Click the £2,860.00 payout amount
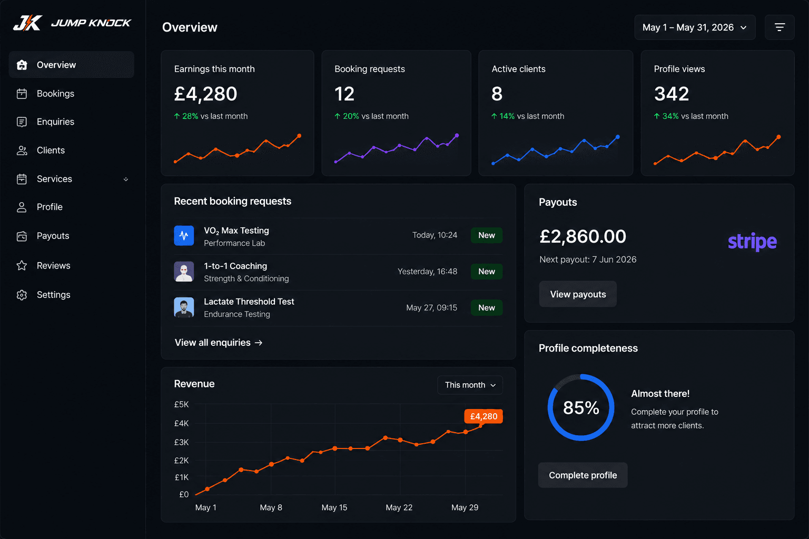Image resolution: width=809 pixels, height=539 pixels. [x=583, y=236]
